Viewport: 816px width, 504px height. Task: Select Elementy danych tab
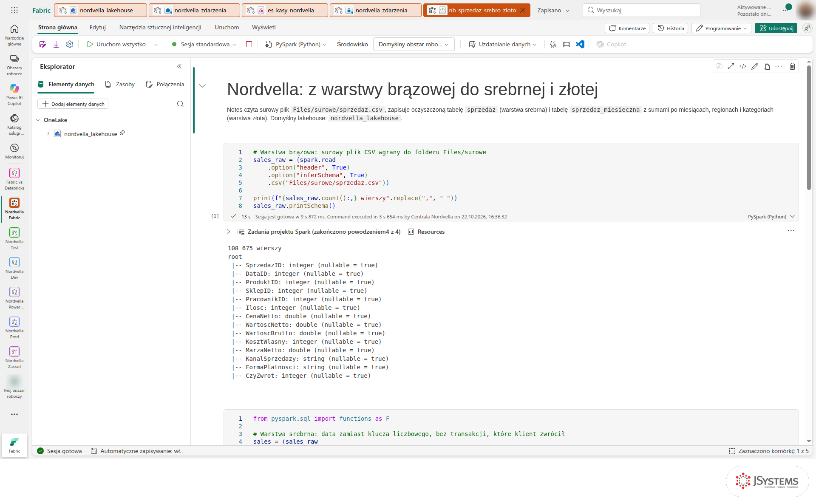(x=66, y=84)
